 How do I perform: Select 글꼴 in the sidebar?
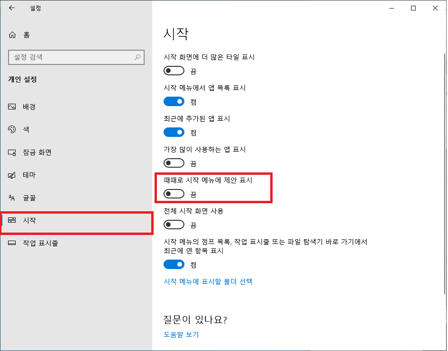[x=76, y=198]
